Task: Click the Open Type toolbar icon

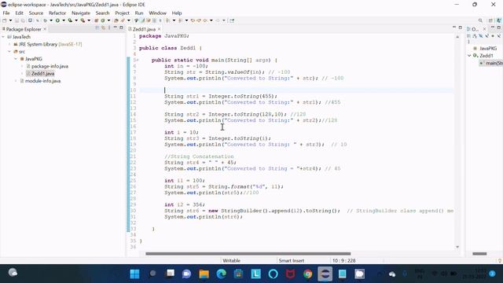Action: 116,20
